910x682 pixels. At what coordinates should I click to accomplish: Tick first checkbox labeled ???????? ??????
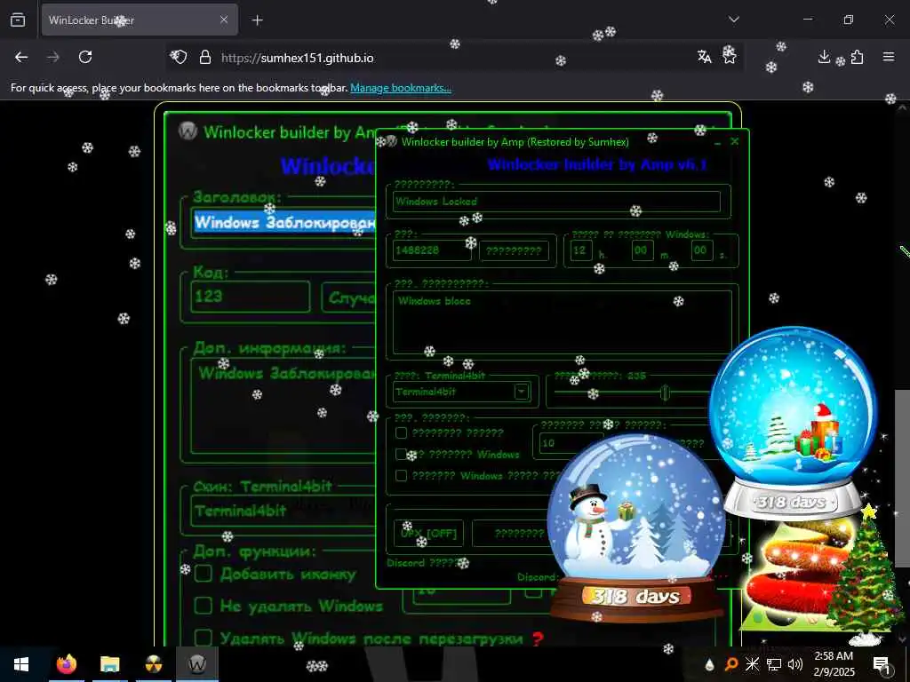[401, 432]
